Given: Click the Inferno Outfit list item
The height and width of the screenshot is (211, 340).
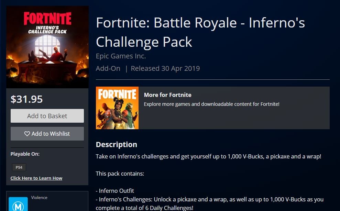Looking at the screenshot, I should tap(115, 191).
